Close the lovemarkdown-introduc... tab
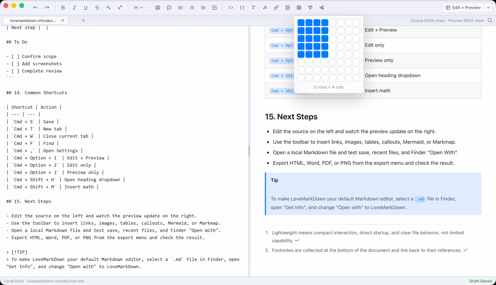496x285 pixels. coord(63,20)
